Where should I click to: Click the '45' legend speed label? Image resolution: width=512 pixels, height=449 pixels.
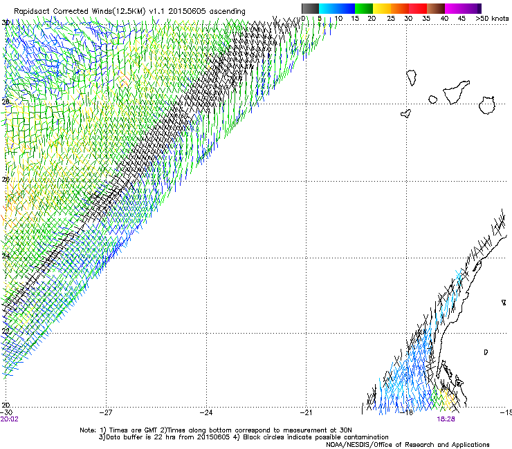click(x=461, y=18)
